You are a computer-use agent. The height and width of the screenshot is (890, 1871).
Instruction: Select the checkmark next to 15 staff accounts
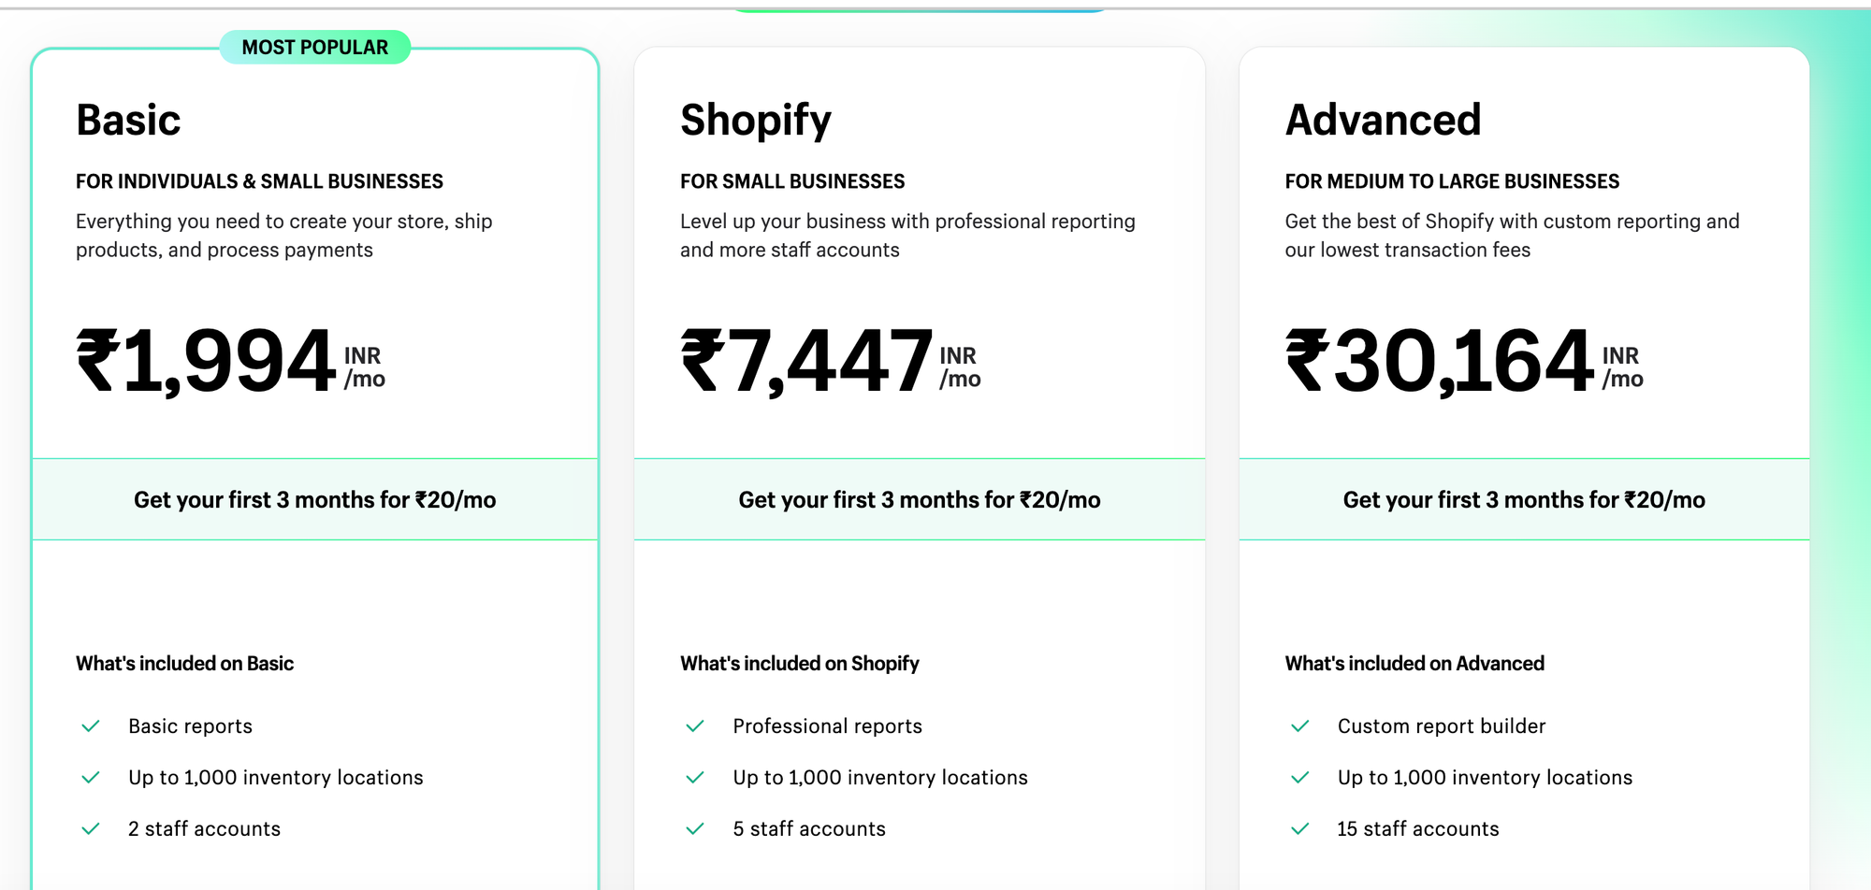[1300, 827]
